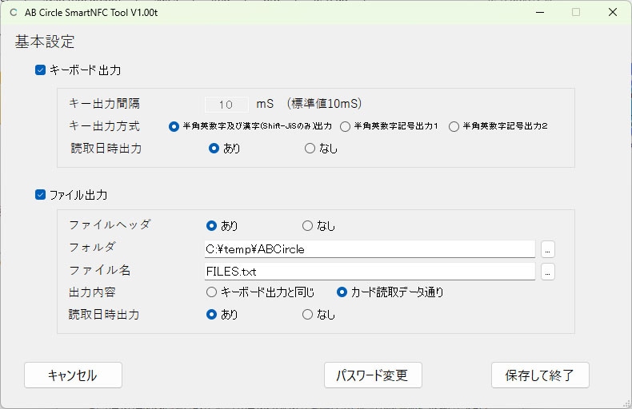
Task: Click the ファイル名 text field
Action: 369,272
